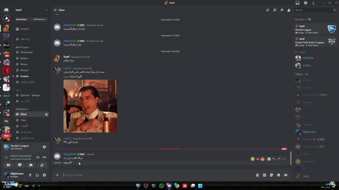Click create invite icon on Chat channel
The image size is (339, 190).
(x=46, y=114)
